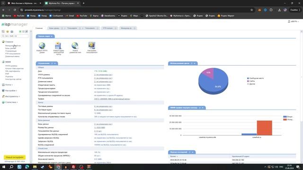Image resolution: width=303 pixels, height=170 pixels.
Task: Open Windows taskbar search
Action: 11,167
